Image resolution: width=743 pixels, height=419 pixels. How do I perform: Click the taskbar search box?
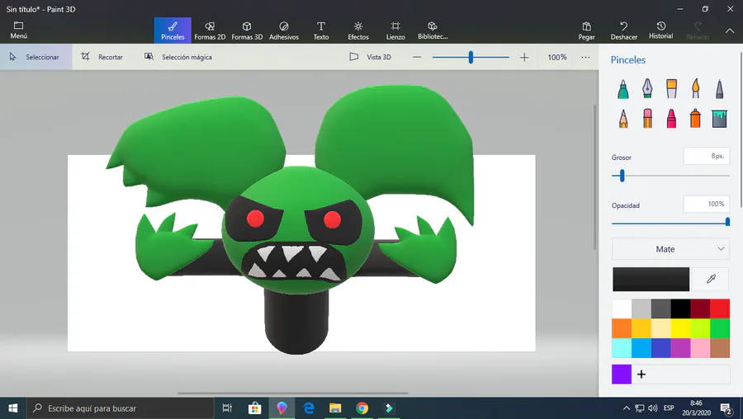[x=121, y=408]
